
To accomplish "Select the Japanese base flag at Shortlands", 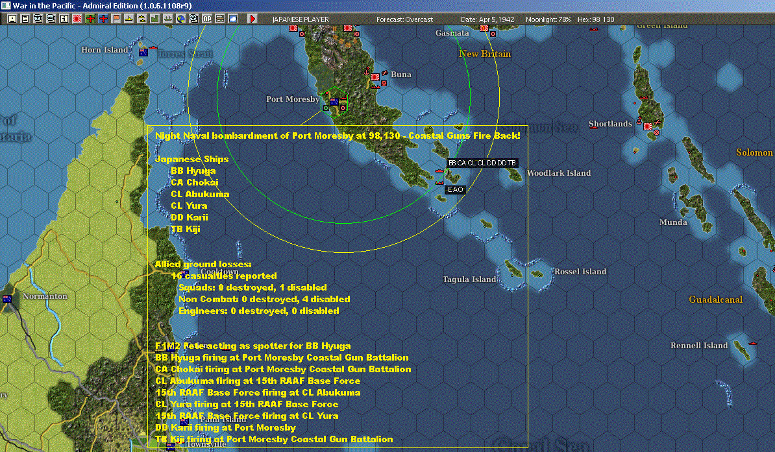I will [648, 126].
